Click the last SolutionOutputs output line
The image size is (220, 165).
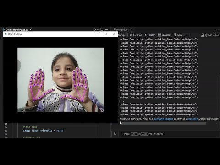[x=159, y=115]
